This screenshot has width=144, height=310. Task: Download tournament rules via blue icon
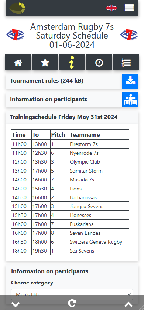coord(130,81)
